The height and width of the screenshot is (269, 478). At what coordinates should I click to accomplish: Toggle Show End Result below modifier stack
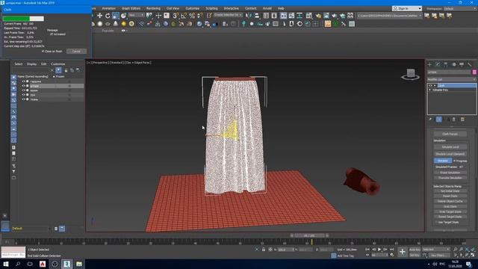[x=439, y=120]
